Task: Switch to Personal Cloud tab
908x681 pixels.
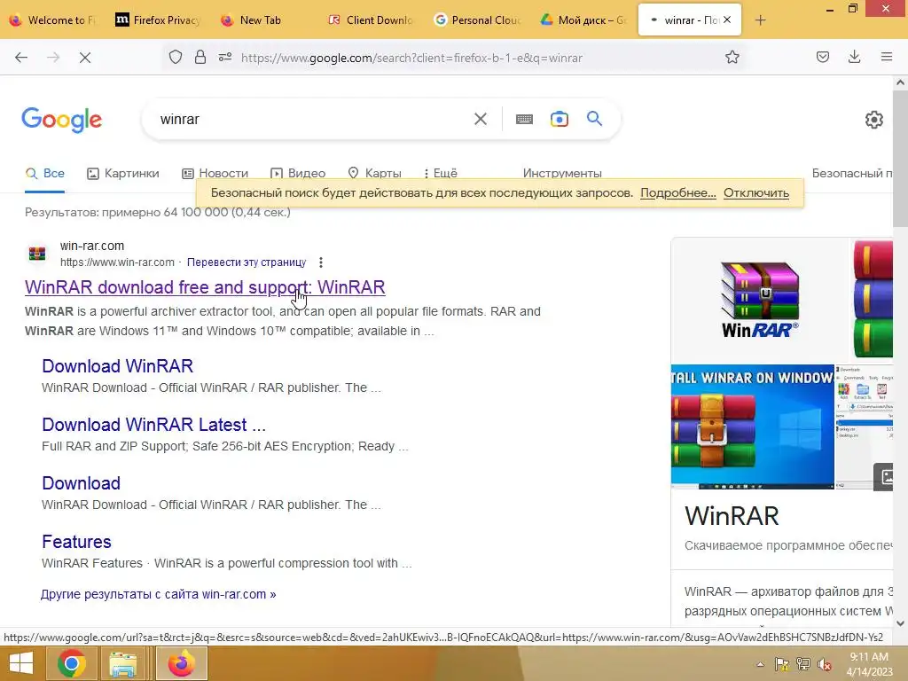Action: click(x=478, y=20)
